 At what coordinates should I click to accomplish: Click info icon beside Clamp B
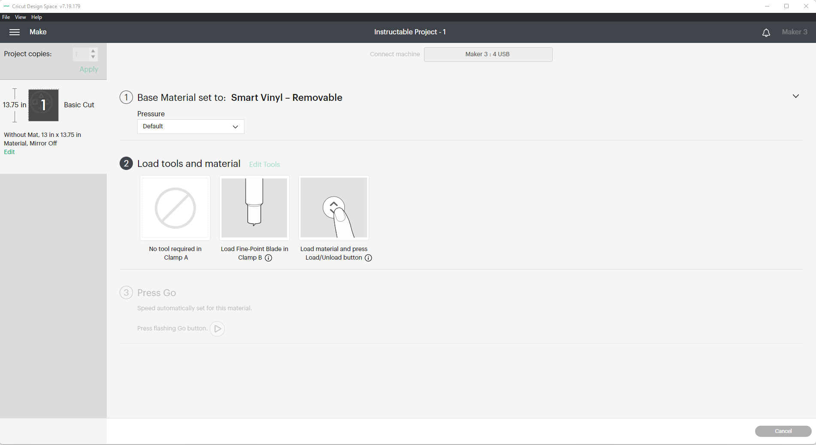pos(268,258)
